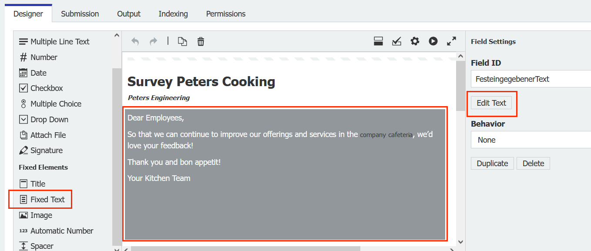Delete the selected field with the trash icon
Viewport: 591px width, 251px height.
(x=200, y=41)
